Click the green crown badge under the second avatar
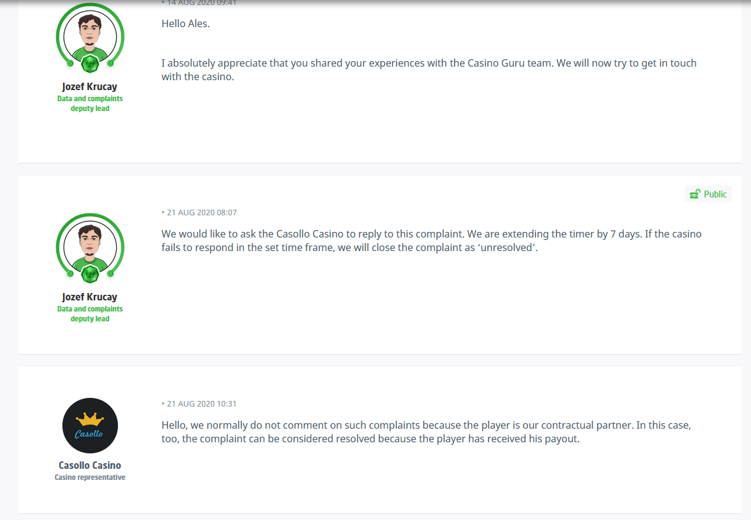The height and width of the screenshot is (520, 751). pyautogui.click(x=90, y=273)
